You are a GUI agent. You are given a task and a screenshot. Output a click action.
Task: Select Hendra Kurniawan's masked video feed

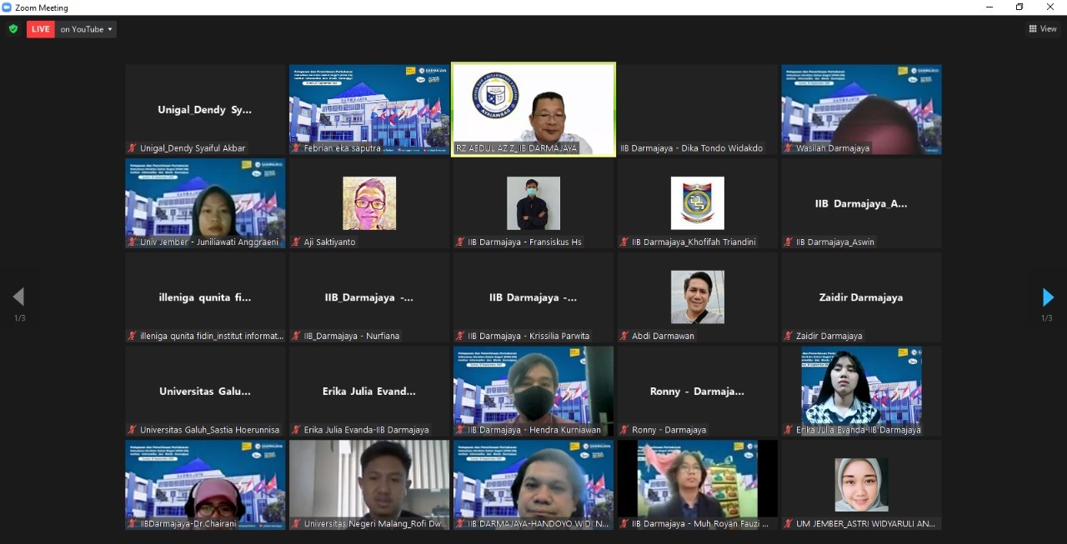[x=533, y=391]
